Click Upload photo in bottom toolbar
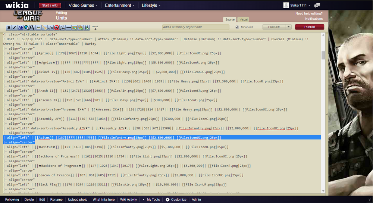The width and height of the screenshot is (373, 203). 78,199
